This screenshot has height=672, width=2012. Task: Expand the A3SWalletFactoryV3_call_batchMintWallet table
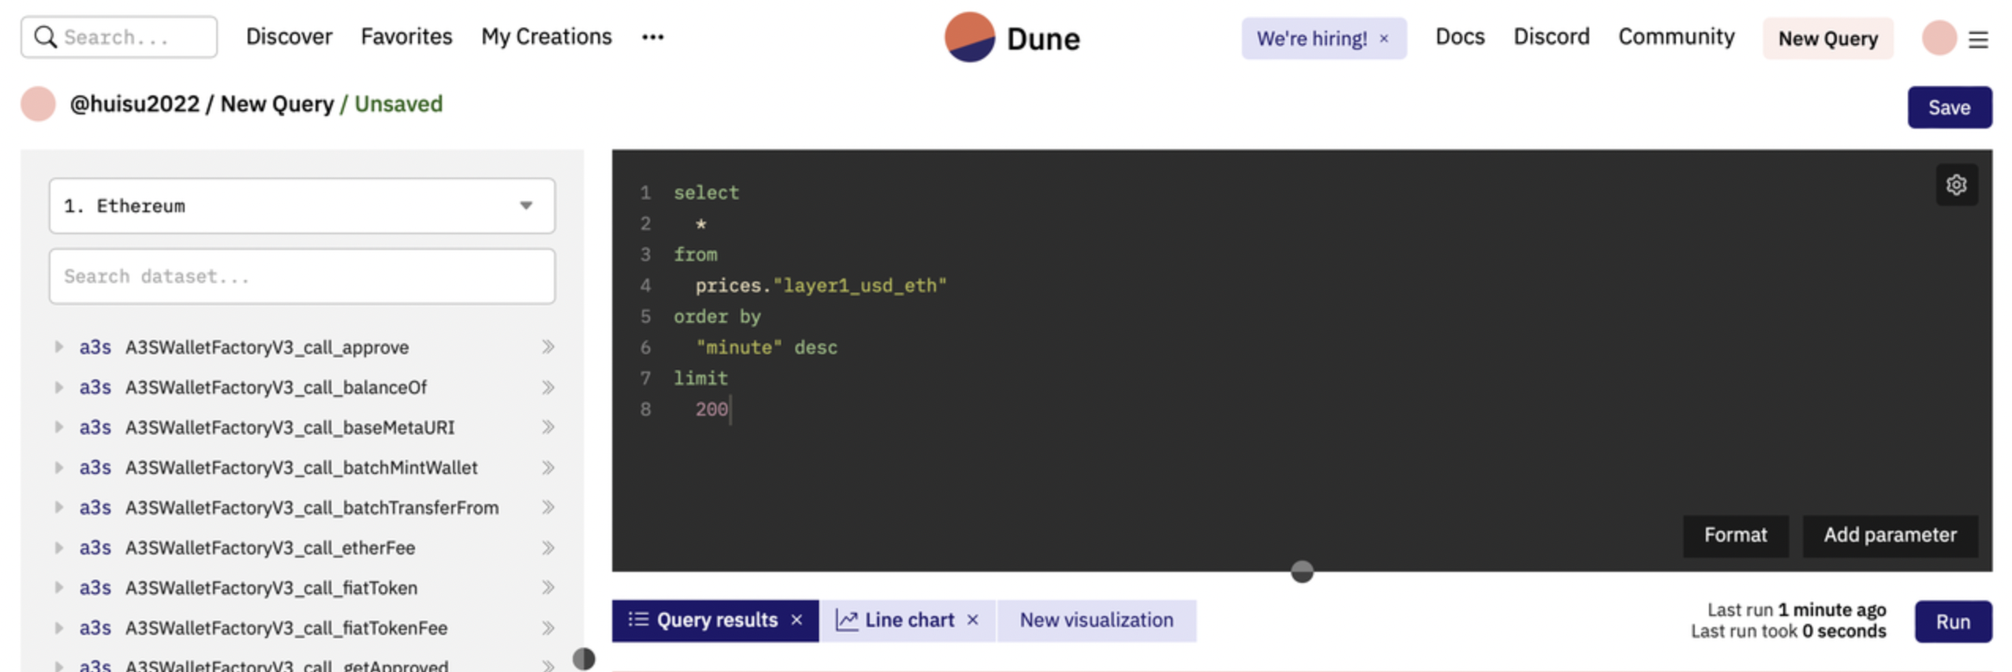(x=58, y=468)
